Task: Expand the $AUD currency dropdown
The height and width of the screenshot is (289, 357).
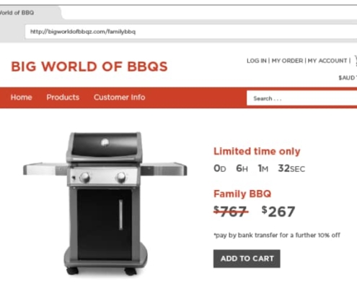Action: click(x=348, y=78)
